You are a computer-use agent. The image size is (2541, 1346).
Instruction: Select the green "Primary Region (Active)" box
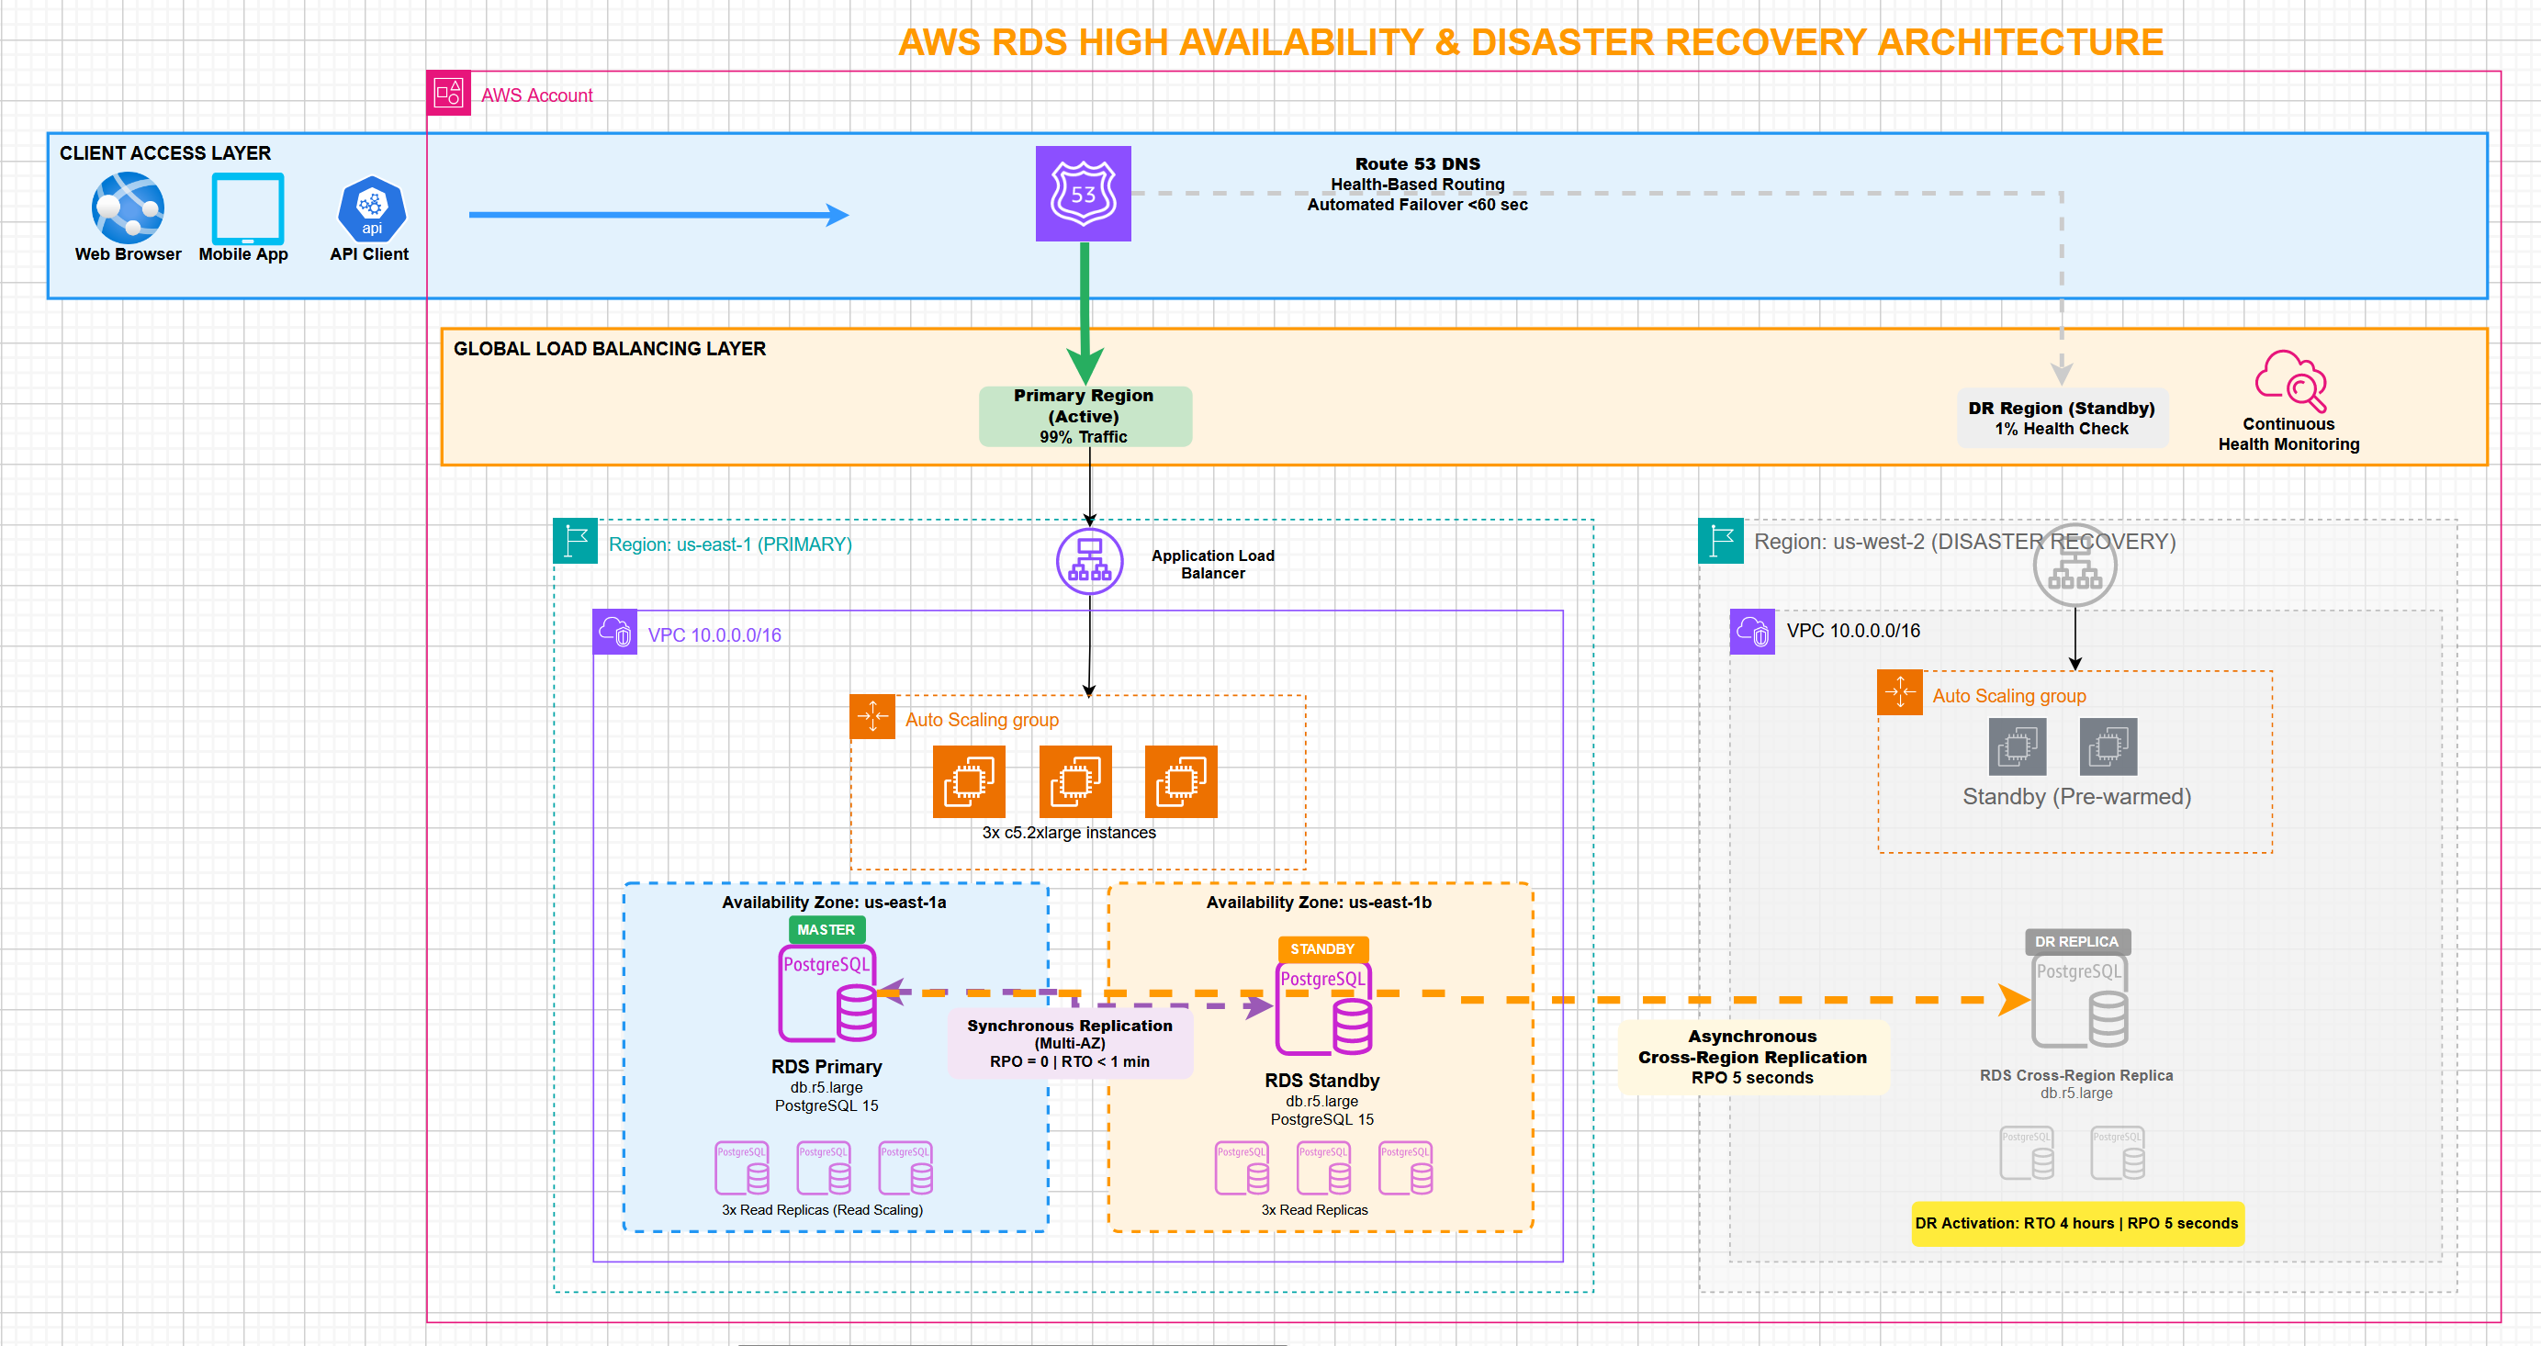click(x=1085, y=416)
